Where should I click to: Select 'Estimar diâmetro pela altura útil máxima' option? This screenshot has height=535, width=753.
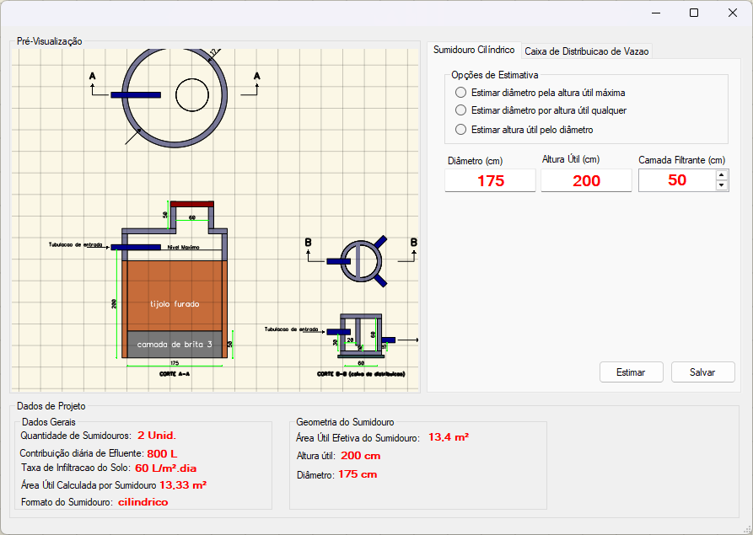coord(540,93)
